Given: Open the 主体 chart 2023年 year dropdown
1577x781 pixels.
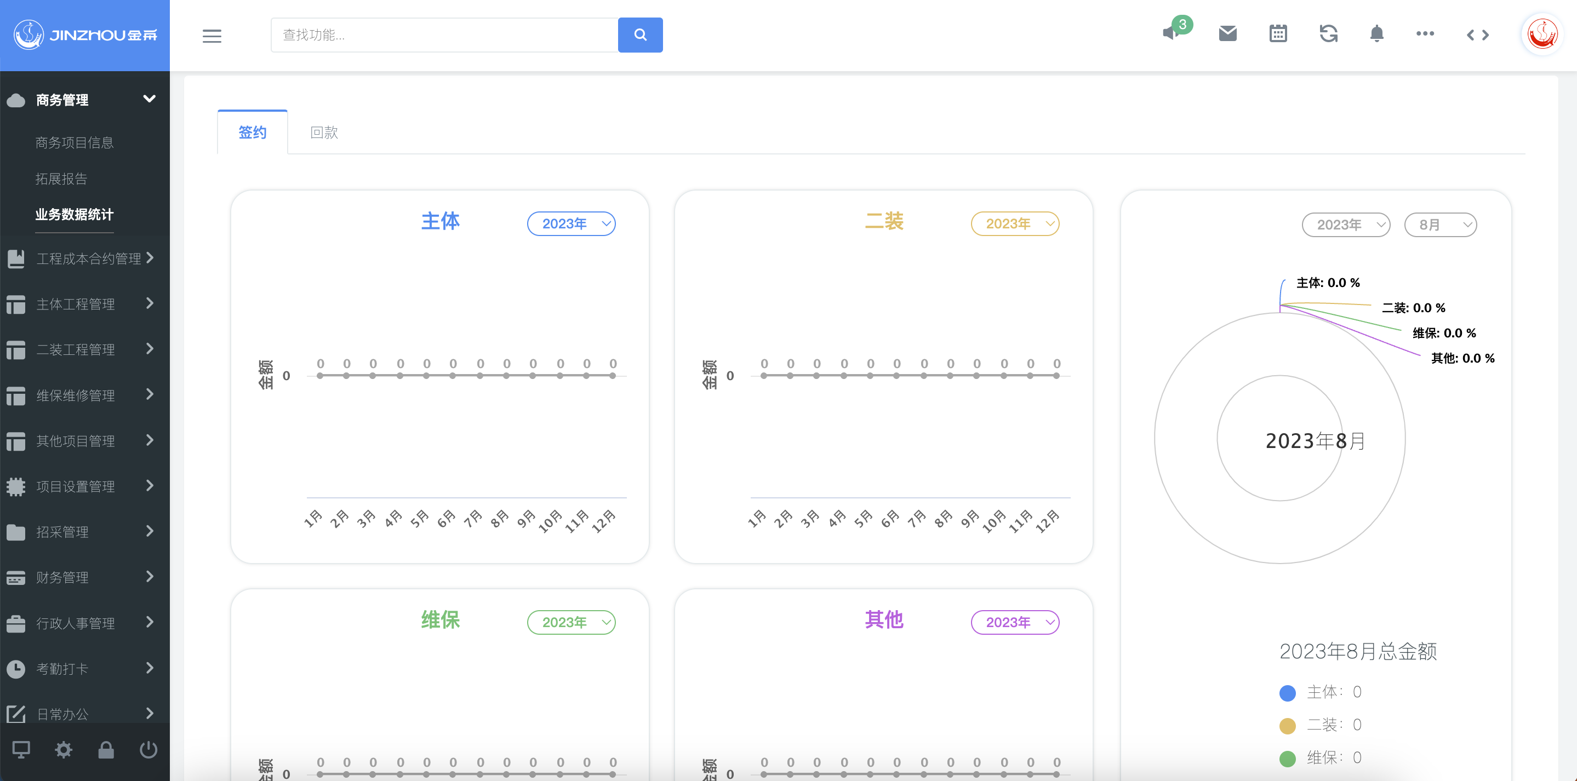Looking at the screenshot, I should (x=570, y=224).
